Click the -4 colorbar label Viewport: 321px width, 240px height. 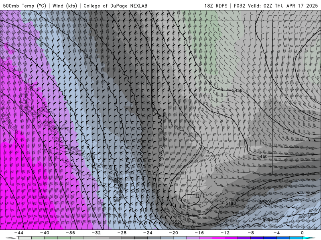[x=277, y=233]
